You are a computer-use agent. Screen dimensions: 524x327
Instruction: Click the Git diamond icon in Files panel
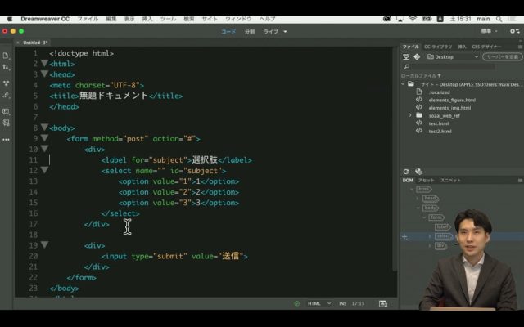pos(417,57)
